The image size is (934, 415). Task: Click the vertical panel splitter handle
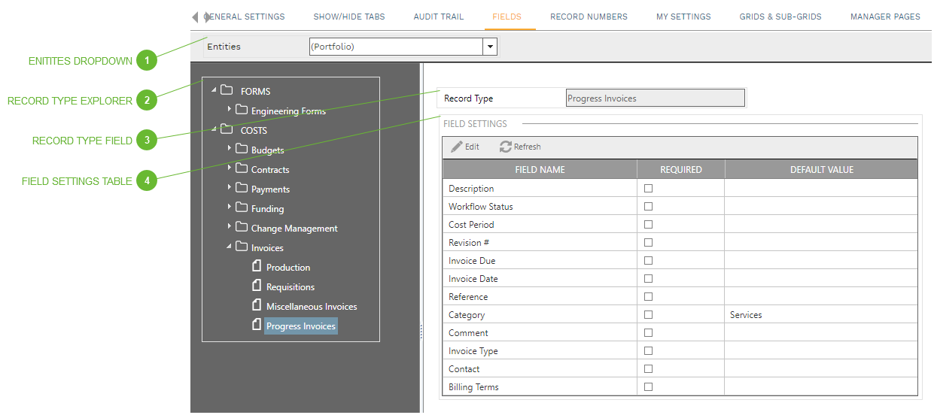click(x=421, y=332)
